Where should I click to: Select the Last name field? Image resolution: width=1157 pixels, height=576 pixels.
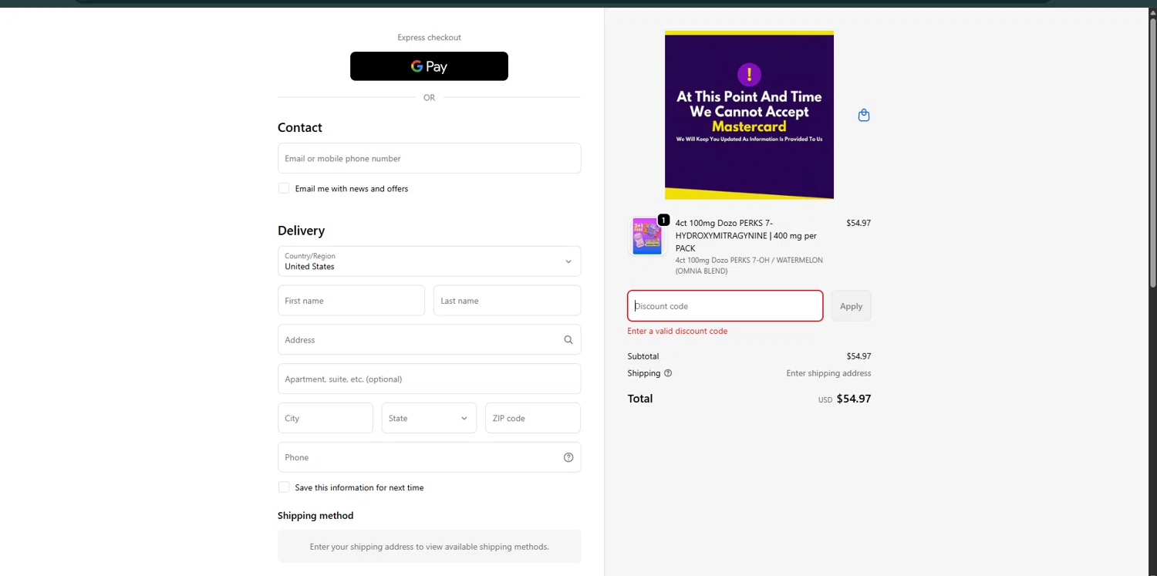click(x=507, y=301)
